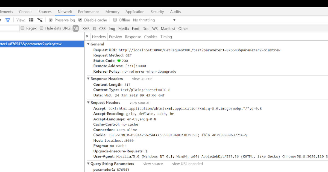Disable the Disable cache option
Viewport: 328px width, 172px height.
80,20
